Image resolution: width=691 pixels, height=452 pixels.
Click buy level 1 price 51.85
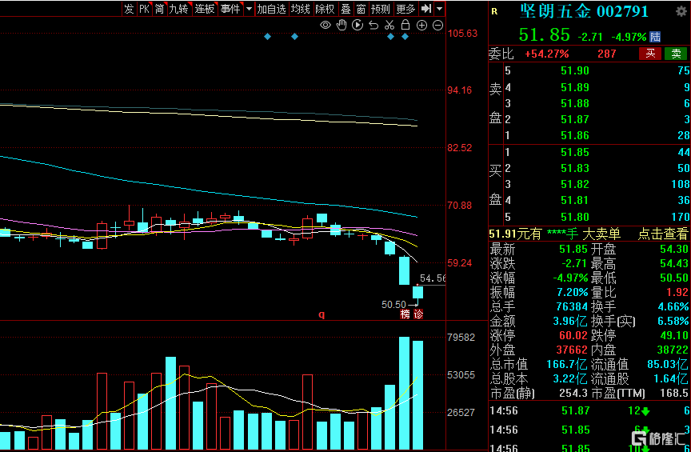pyautogui.click(x=575, y=153)
